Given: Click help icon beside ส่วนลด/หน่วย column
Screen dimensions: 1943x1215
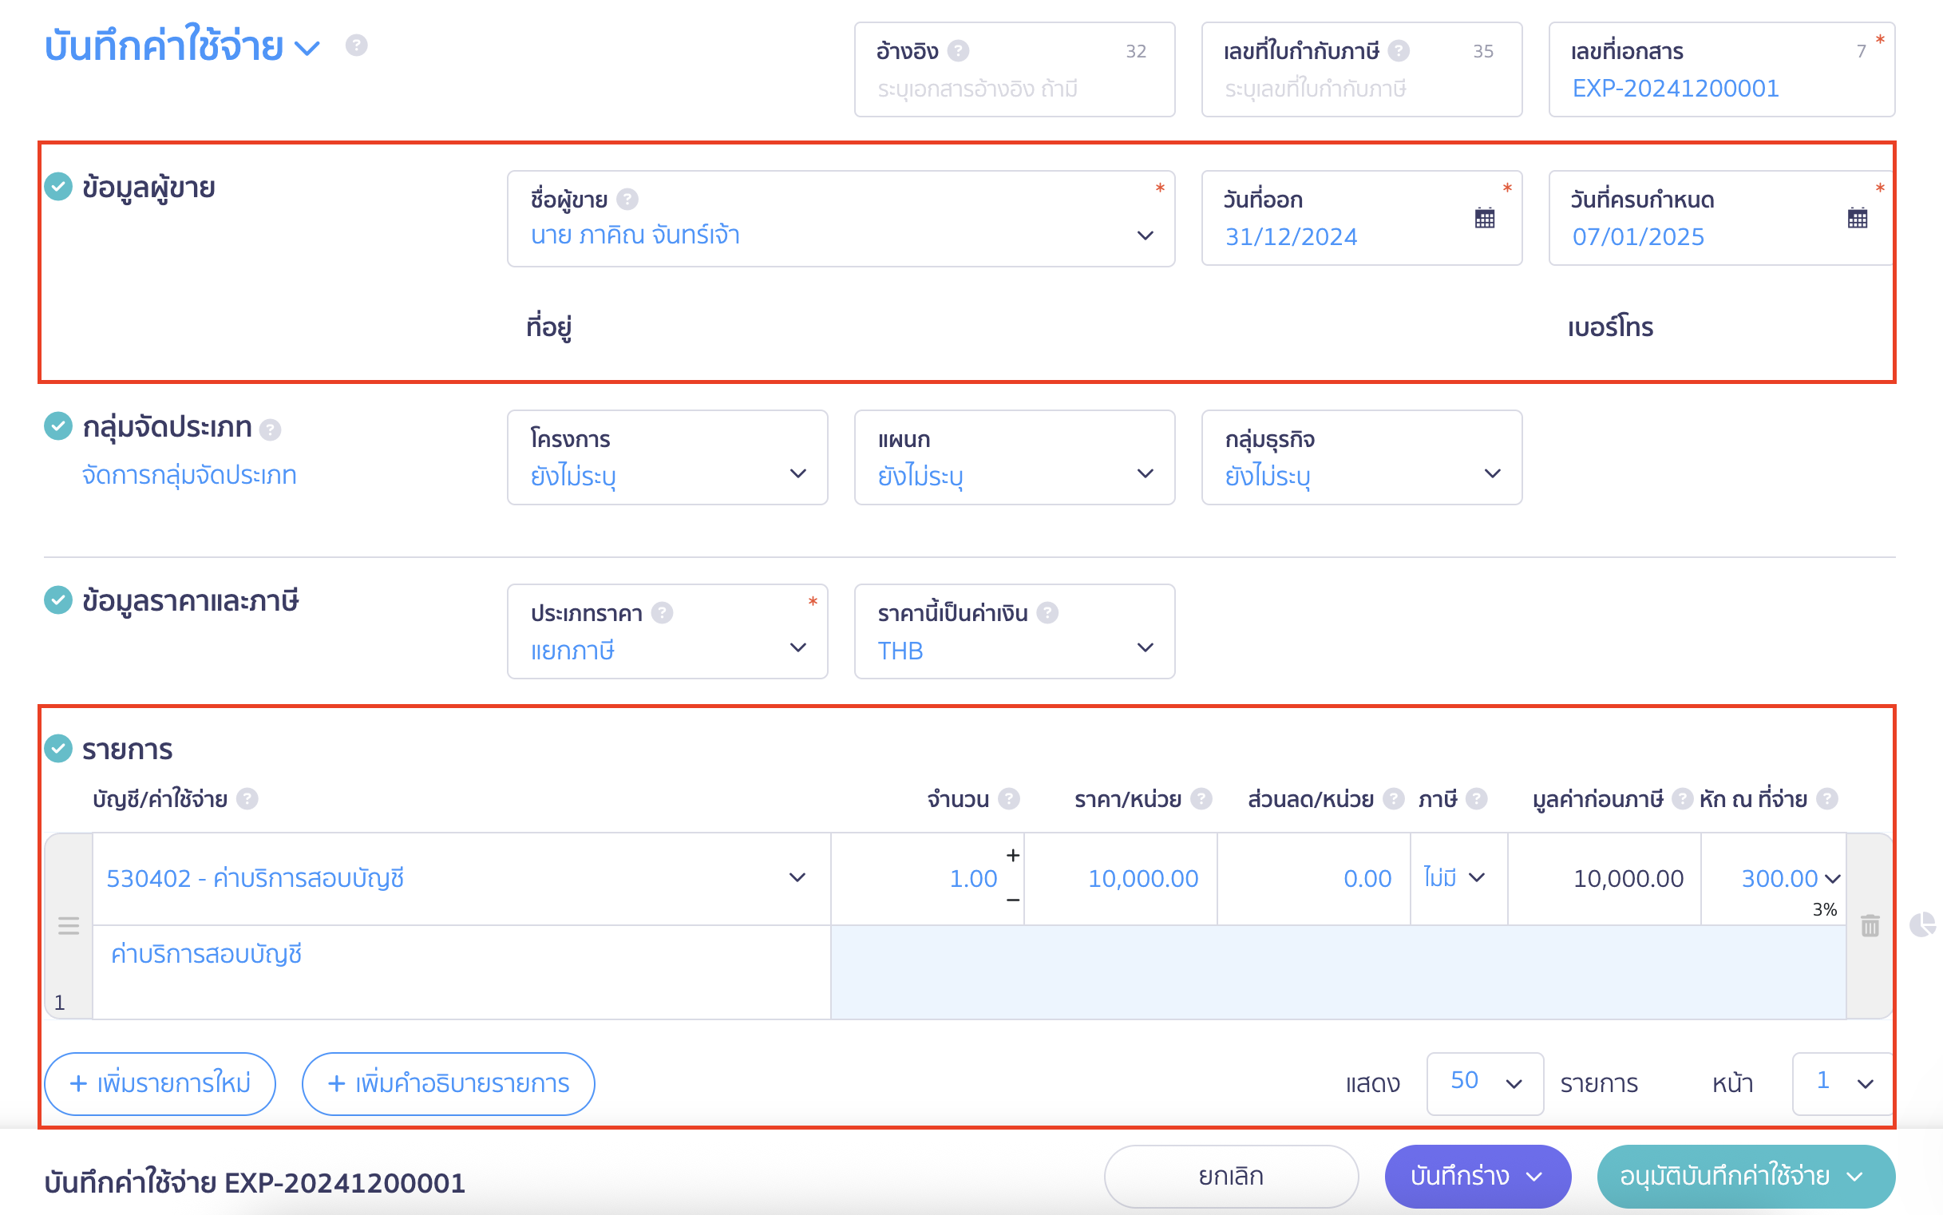Looking at the screenshot, I should point(1394,799).
